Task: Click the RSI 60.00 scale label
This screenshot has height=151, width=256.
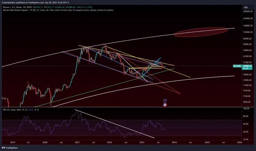Action: tap(246, 124)
